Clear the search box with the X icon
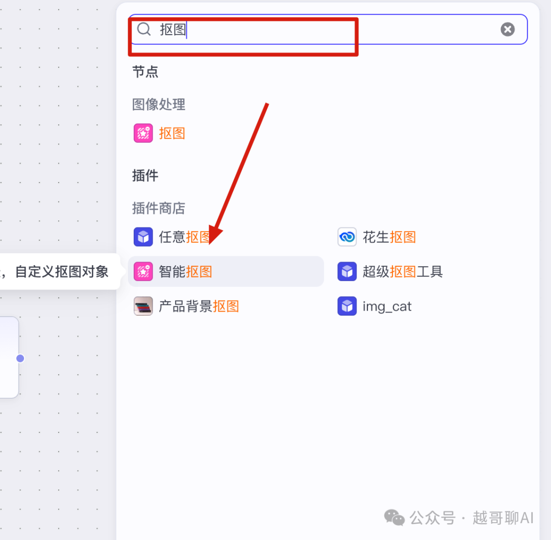 (508, 30)
